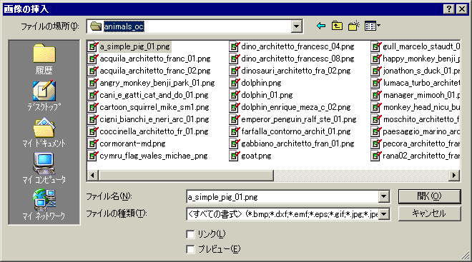The width and height of the screenshot is (472, 262).
Task: Expand the ファイルの種類 dropdown arrow
Action: tap(384, 214)
